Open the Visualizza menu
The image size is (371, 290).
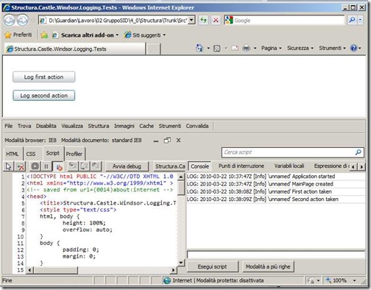pyautogui.click(x=72, y=126)
